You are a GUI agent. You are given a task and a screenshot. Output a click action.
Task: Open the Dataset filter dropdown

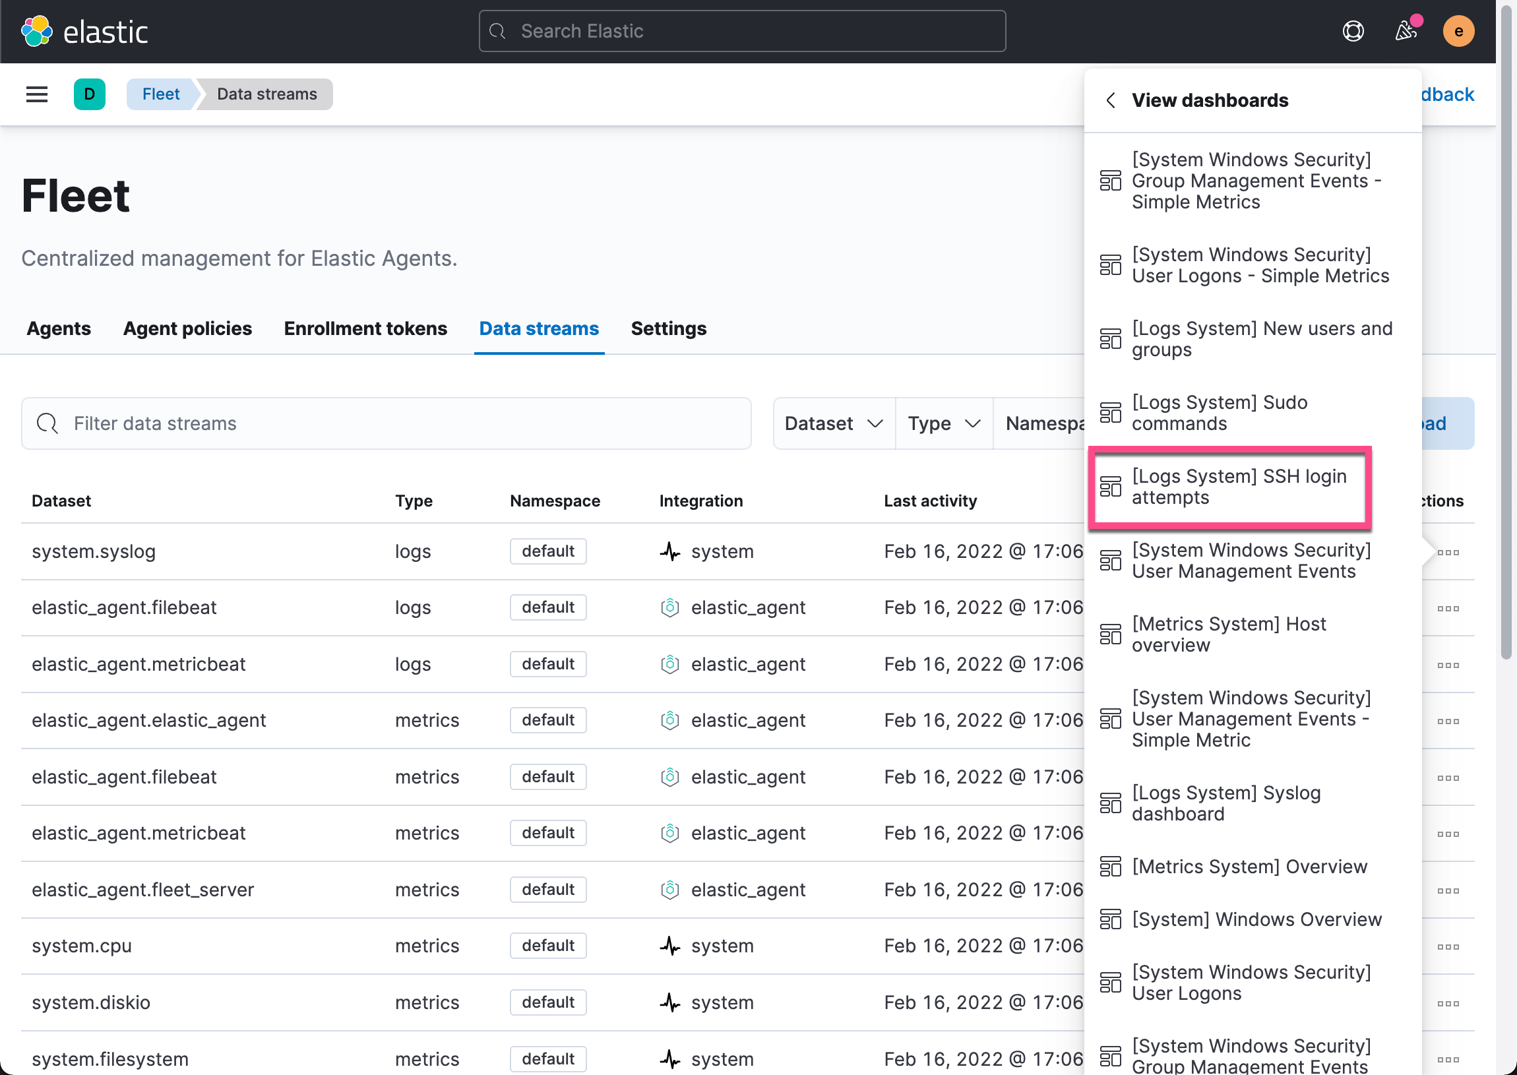click(832, 423)
